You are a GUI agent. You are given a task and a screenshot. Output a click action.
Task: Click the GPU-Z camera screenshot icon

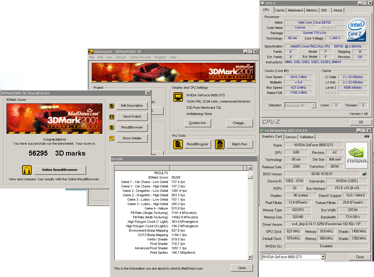point(367,136)
